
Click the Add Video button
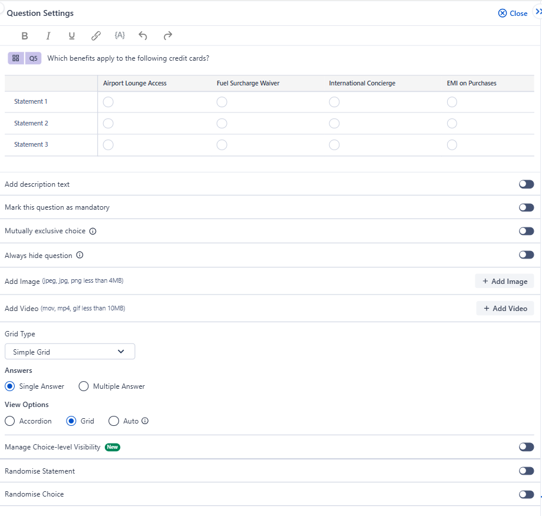pos(505,309)
